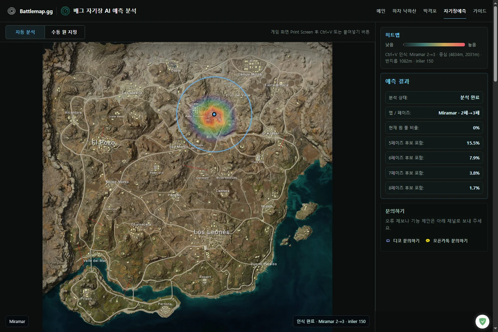Viewport: 498px width, 332px height.
Task: Click the Valle del Mar label on the map
Action: click(x=95, y=261)
